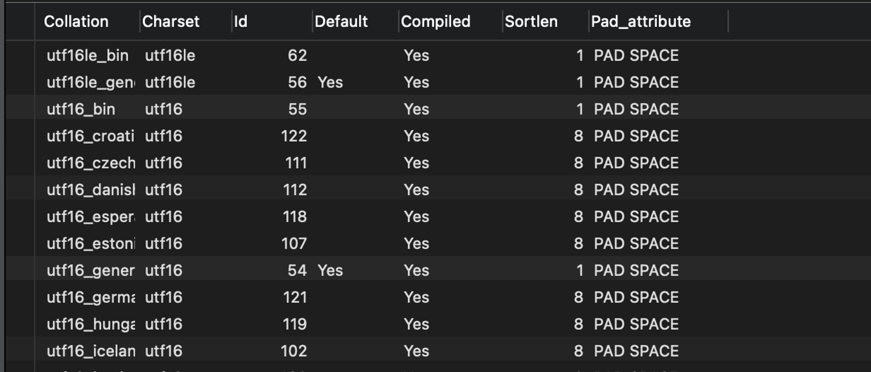The image size is (871, 372).
Task: Click the Sortlen column header
Action: (531, 21)
